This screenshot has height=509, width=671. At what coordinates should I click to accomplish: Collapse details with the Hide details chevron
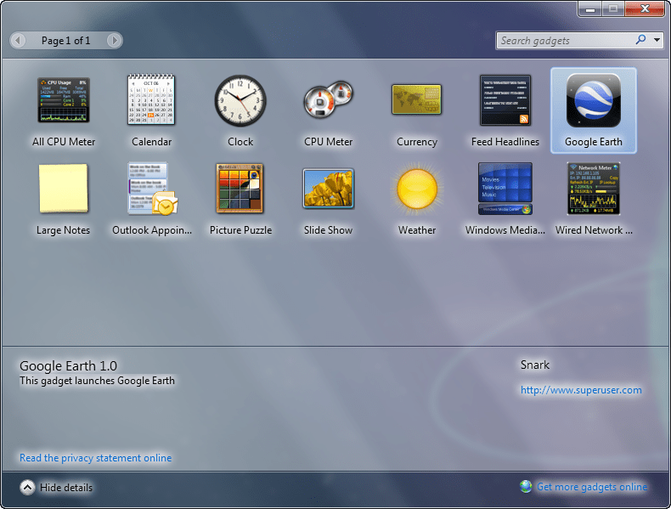click(x=27, y=487)
